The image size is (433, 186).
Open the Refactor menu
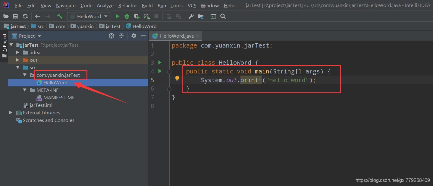click(128, 5)
